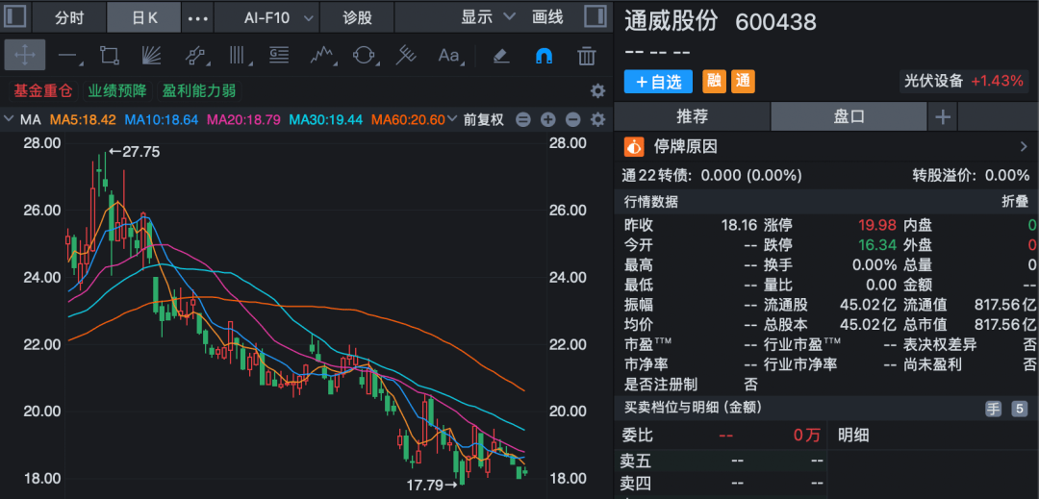1039x499 pixels.
Task: Choose the rectangle shape drawing tool
Action: click(109, 55)
